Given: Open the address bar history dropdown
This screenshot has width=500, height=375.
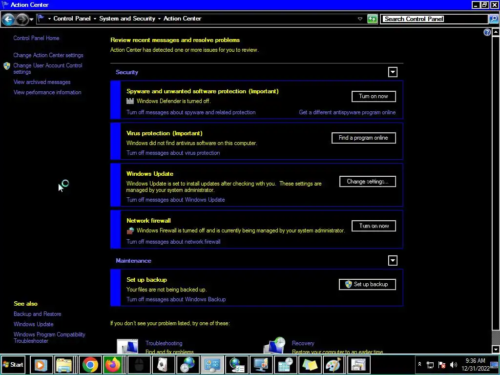Looking at the screenshot, I should 360,19.
